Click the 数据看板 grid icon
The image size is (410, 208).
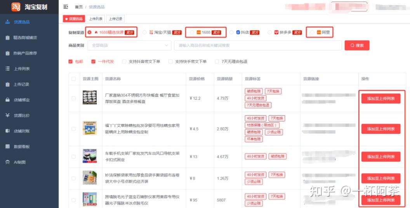click(8, 147)
